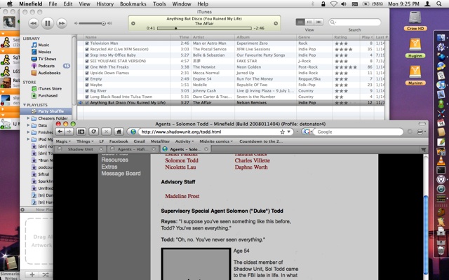Image resolution: width=449 pixels, height=280 pixels.
Task: Click the iTunes search field
Action: click(x=355, y=22)
